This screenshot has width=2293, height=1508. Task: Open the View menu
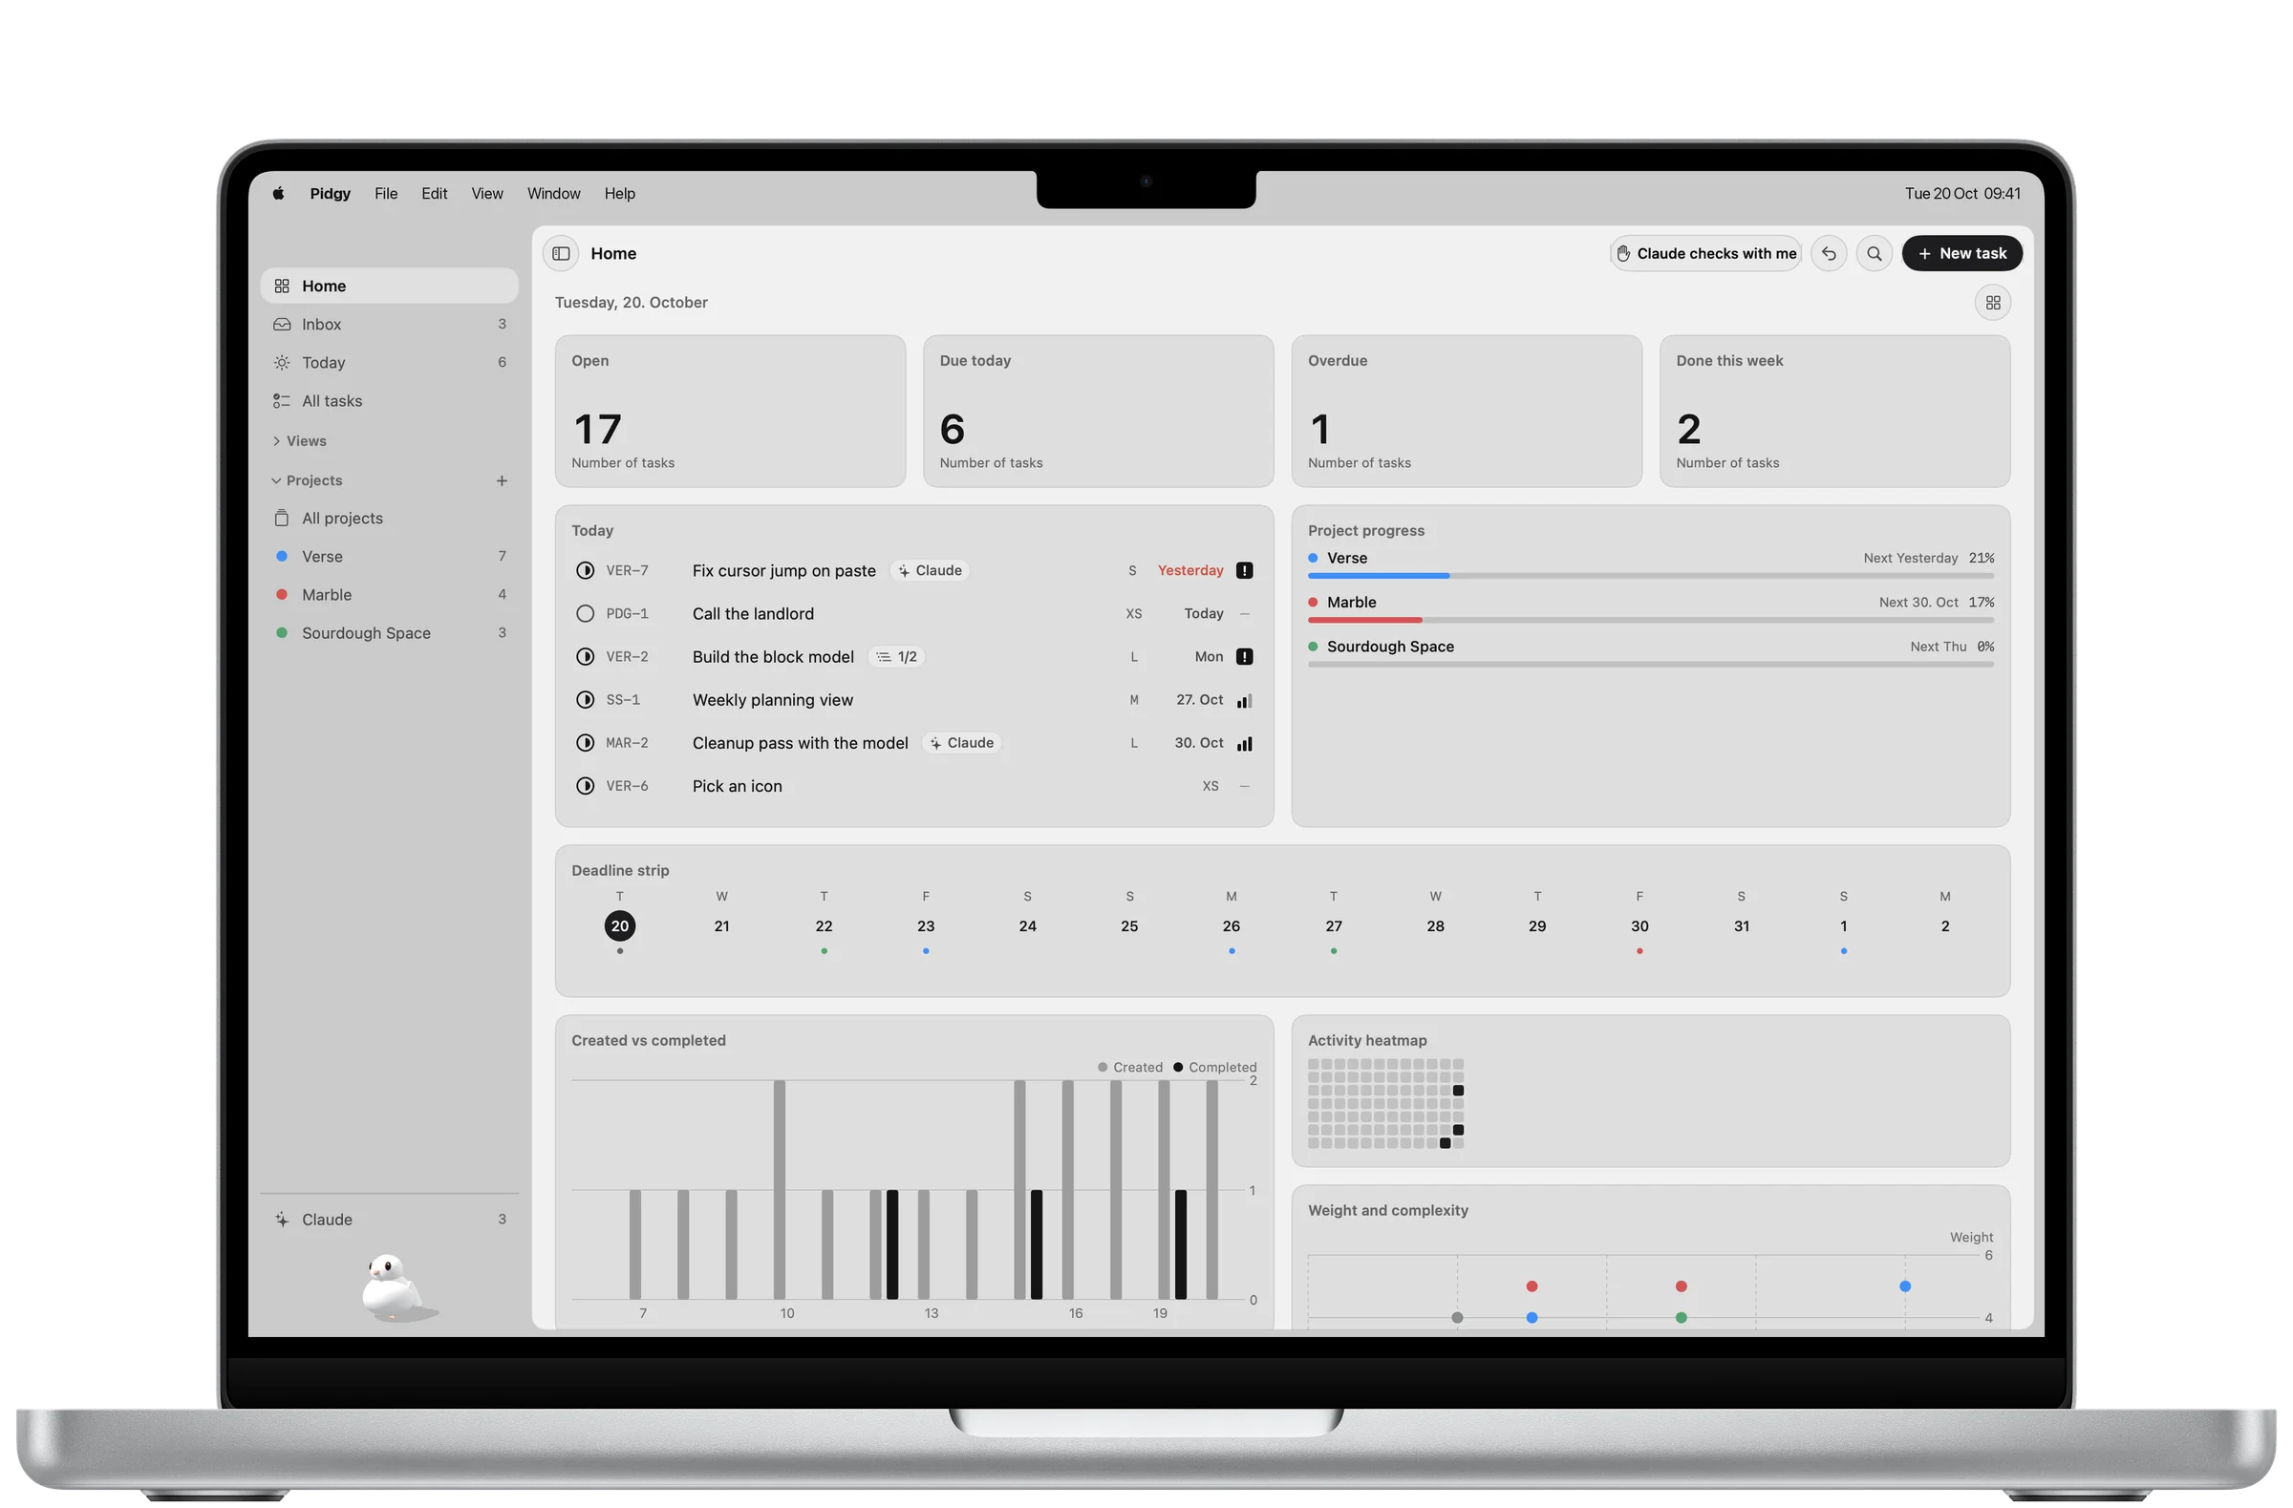[x=486, y=194]
